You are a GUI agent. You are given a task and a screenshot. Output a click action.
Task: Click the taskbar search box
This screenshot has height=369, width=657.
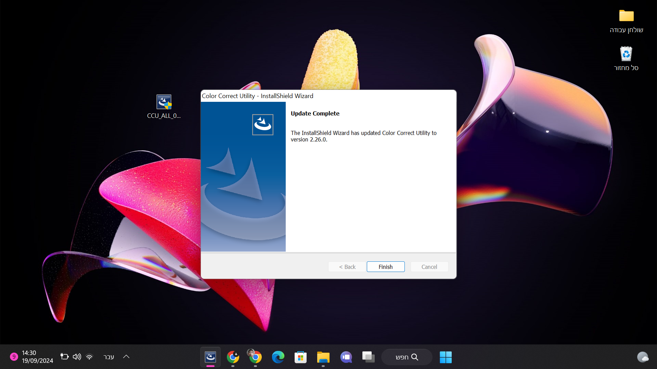click(x=407, y=357)
